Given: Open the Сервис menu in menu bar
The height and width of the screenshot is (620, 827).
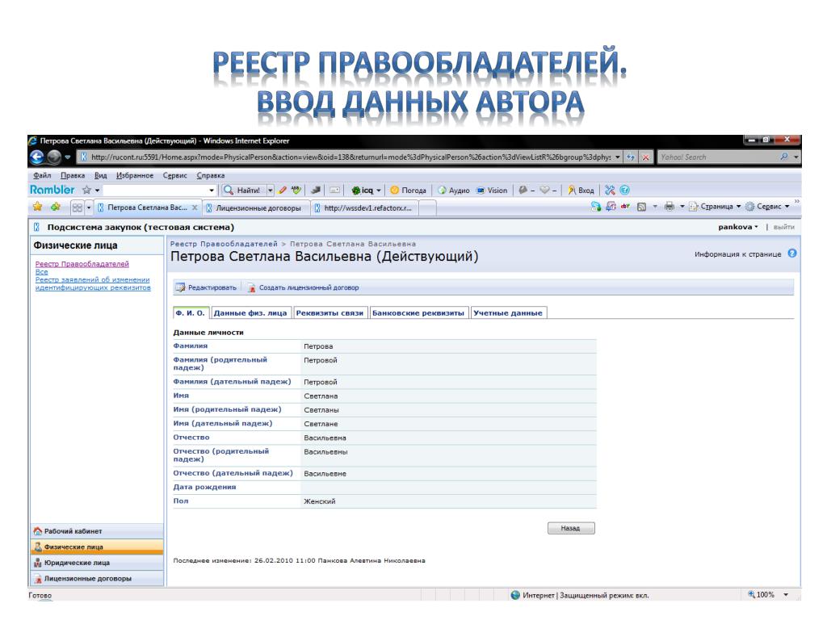Looking at the screenshot, I should 174,175.
